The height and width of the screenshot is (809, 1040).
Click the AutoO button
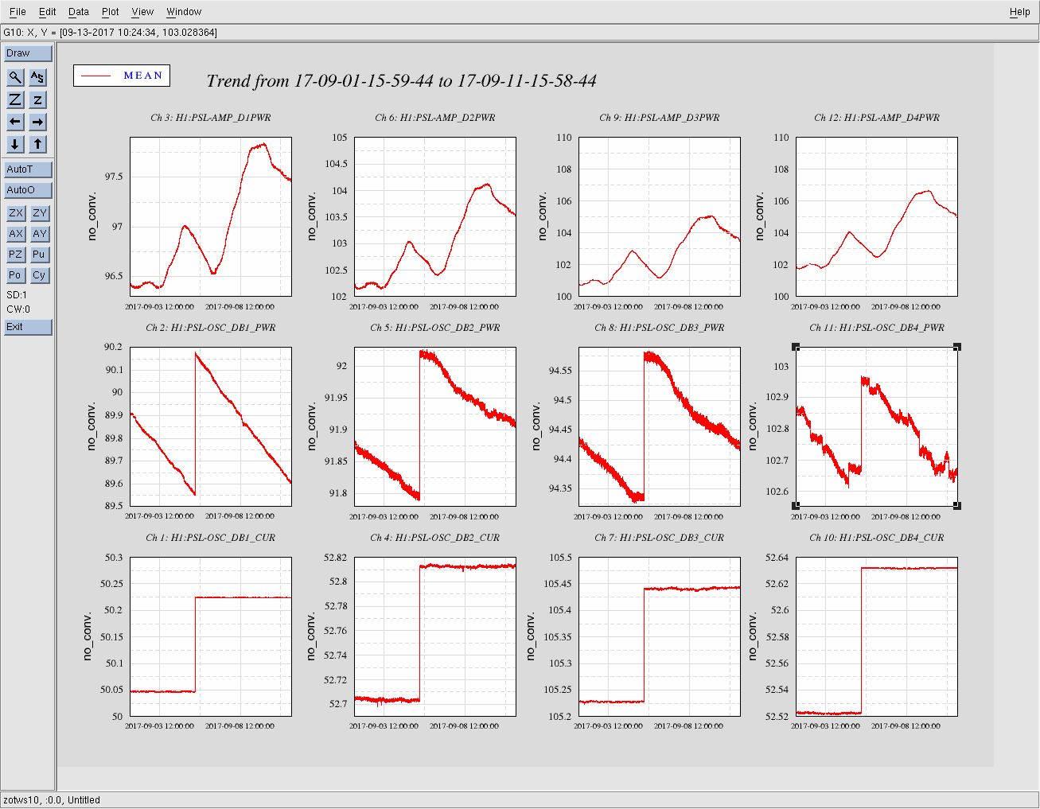coord(28,190)
